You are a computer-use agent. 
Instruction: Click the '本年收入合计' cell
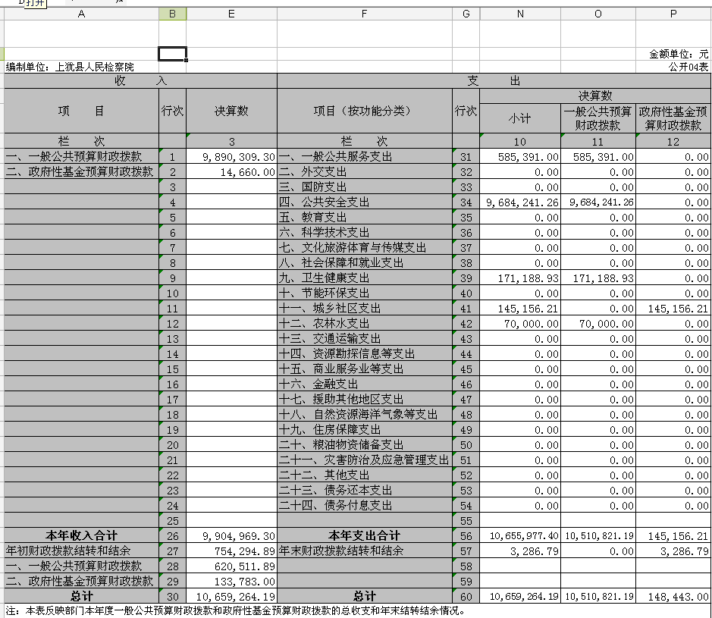coord(81,536)
